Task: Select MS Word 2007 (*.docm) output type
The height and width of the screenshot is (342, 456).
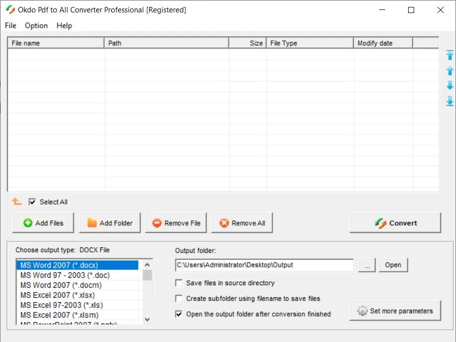Action: [x=77, y=285]
